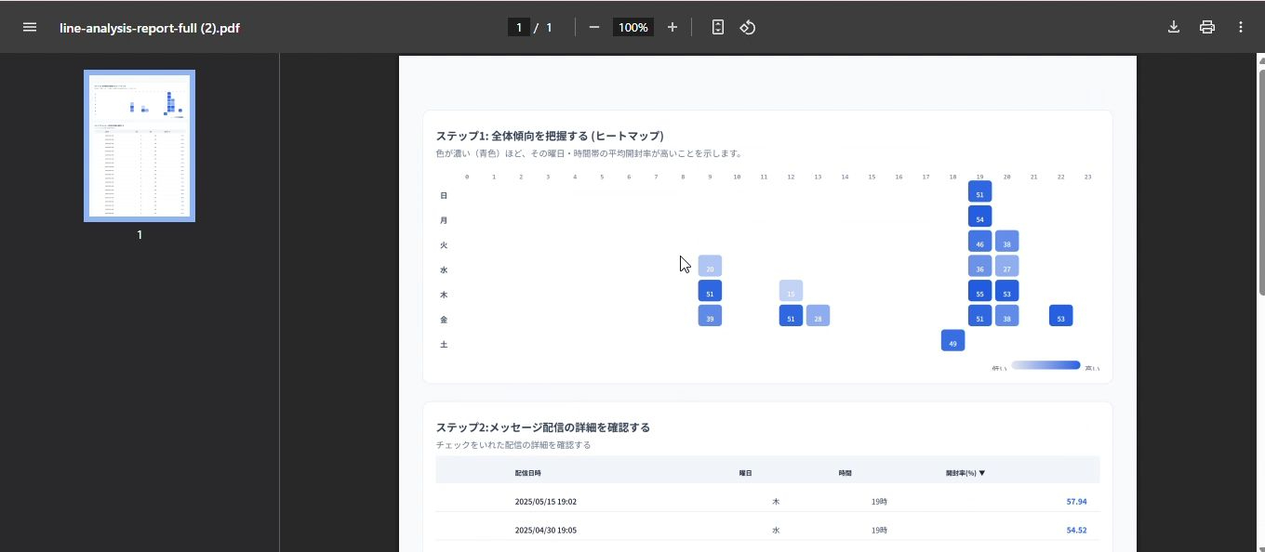Select the page number input field
The width and height of the screenshot is (1265, 552).
pos(518,27)
